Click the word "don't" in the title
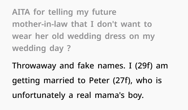Screen dimensions: 188x110 pos(107,24)
